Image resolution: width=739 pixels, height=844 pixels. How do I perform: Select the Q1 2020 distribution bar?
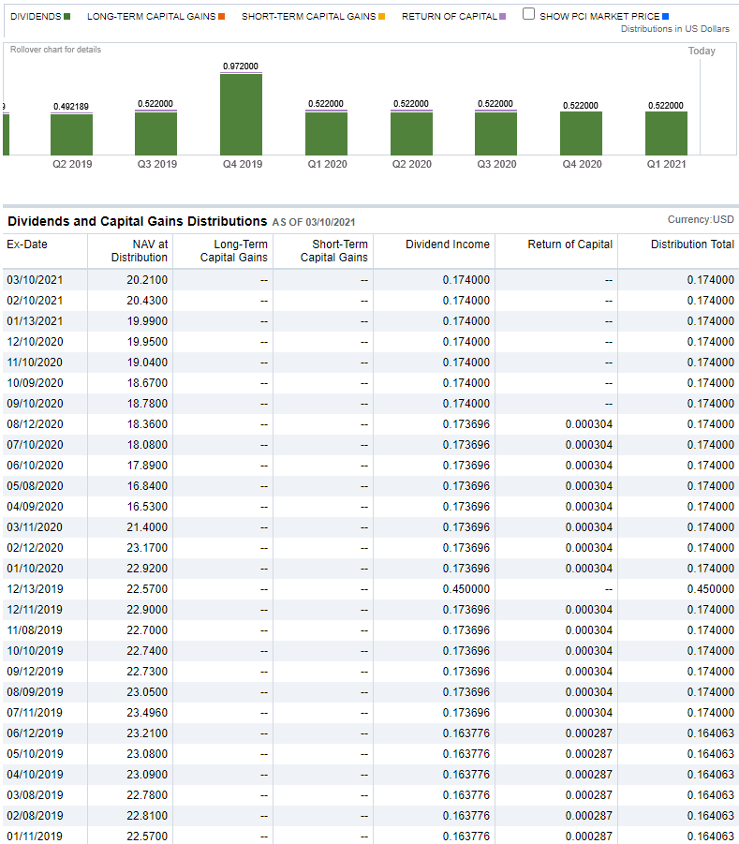tap(326, 133)
